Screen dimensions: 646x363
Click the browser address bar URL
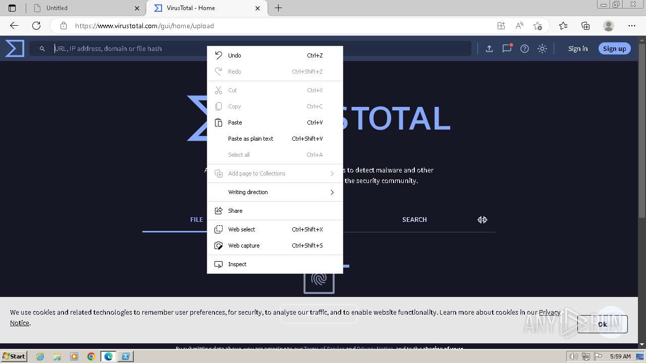coord(144,26)
